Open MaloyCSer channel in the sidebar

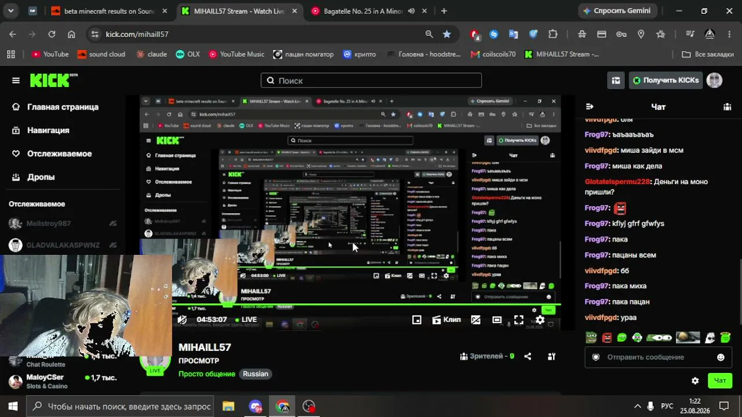[63, 381]
